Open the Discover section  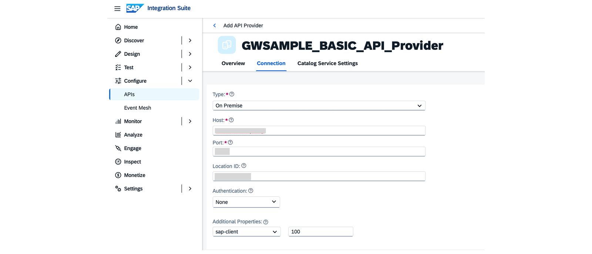[134, 40]
